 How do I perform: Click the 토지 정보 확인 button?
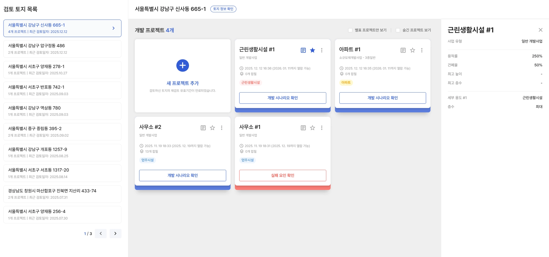223,9
